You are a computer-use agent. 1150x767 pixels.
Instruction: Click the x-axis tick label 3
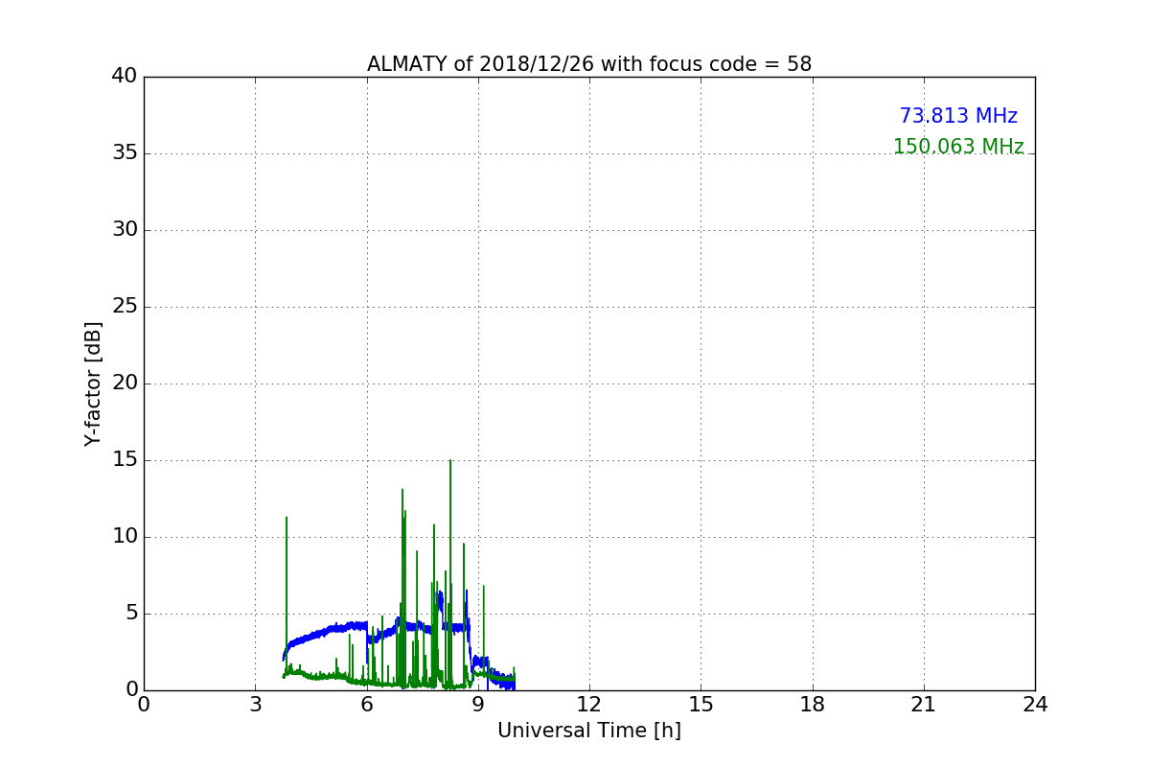pos(255,705)
